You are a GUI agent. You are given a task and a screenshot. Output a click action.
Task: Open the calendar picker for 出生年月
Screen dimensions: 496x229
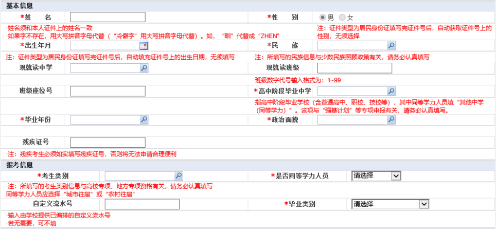(x=144, y=46)
